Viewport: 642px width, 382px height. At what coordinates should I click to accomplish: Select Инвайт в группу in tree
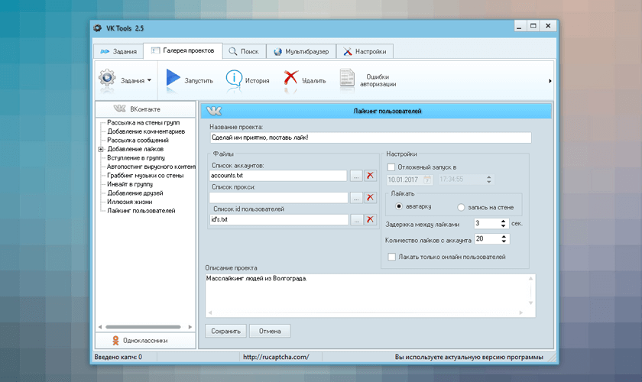click(130, 184)
